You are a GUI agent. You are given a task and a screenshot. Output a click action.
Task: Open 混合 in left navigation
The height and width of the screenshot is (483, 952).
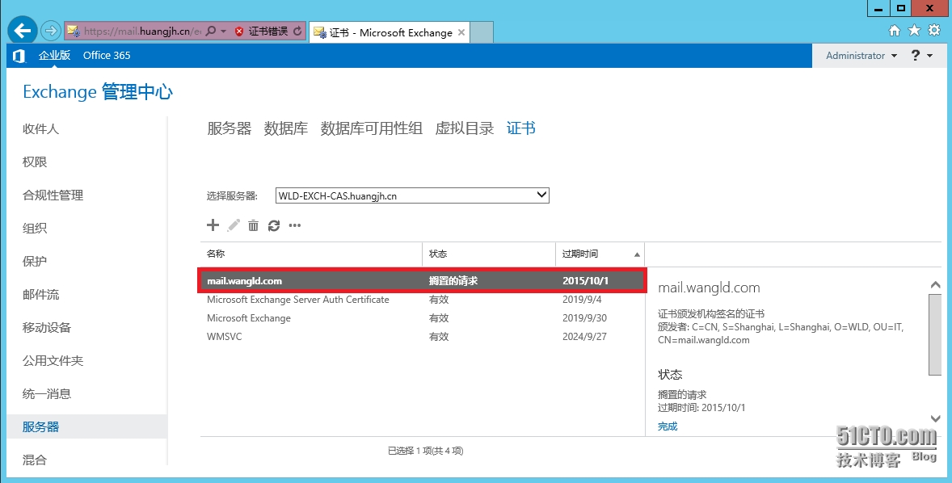pos(35,460)
